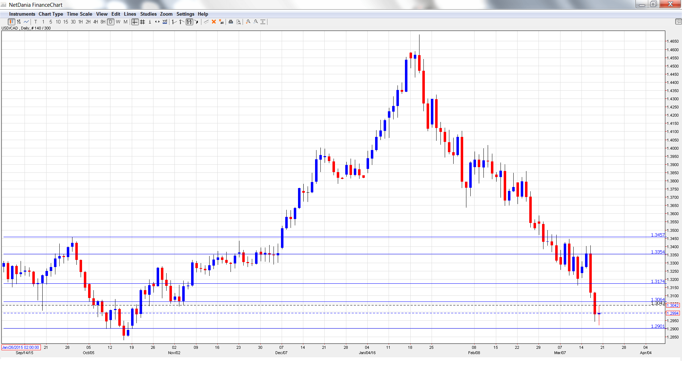The image size is (682, 384).
Task: Toggle the chart grid display
Action: coord(142,22)
